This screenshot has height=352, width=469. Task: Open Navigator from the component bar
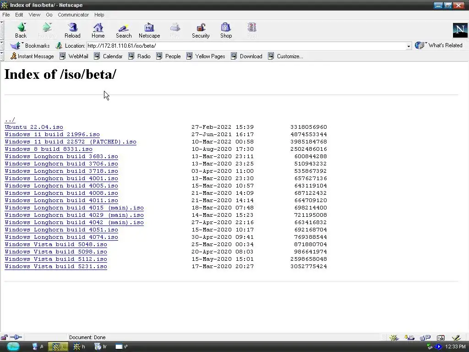coord(394,338)
